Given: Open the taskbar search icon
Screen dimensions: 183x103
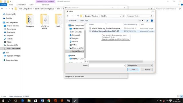Looking at the screenshot, I should 9,100.
